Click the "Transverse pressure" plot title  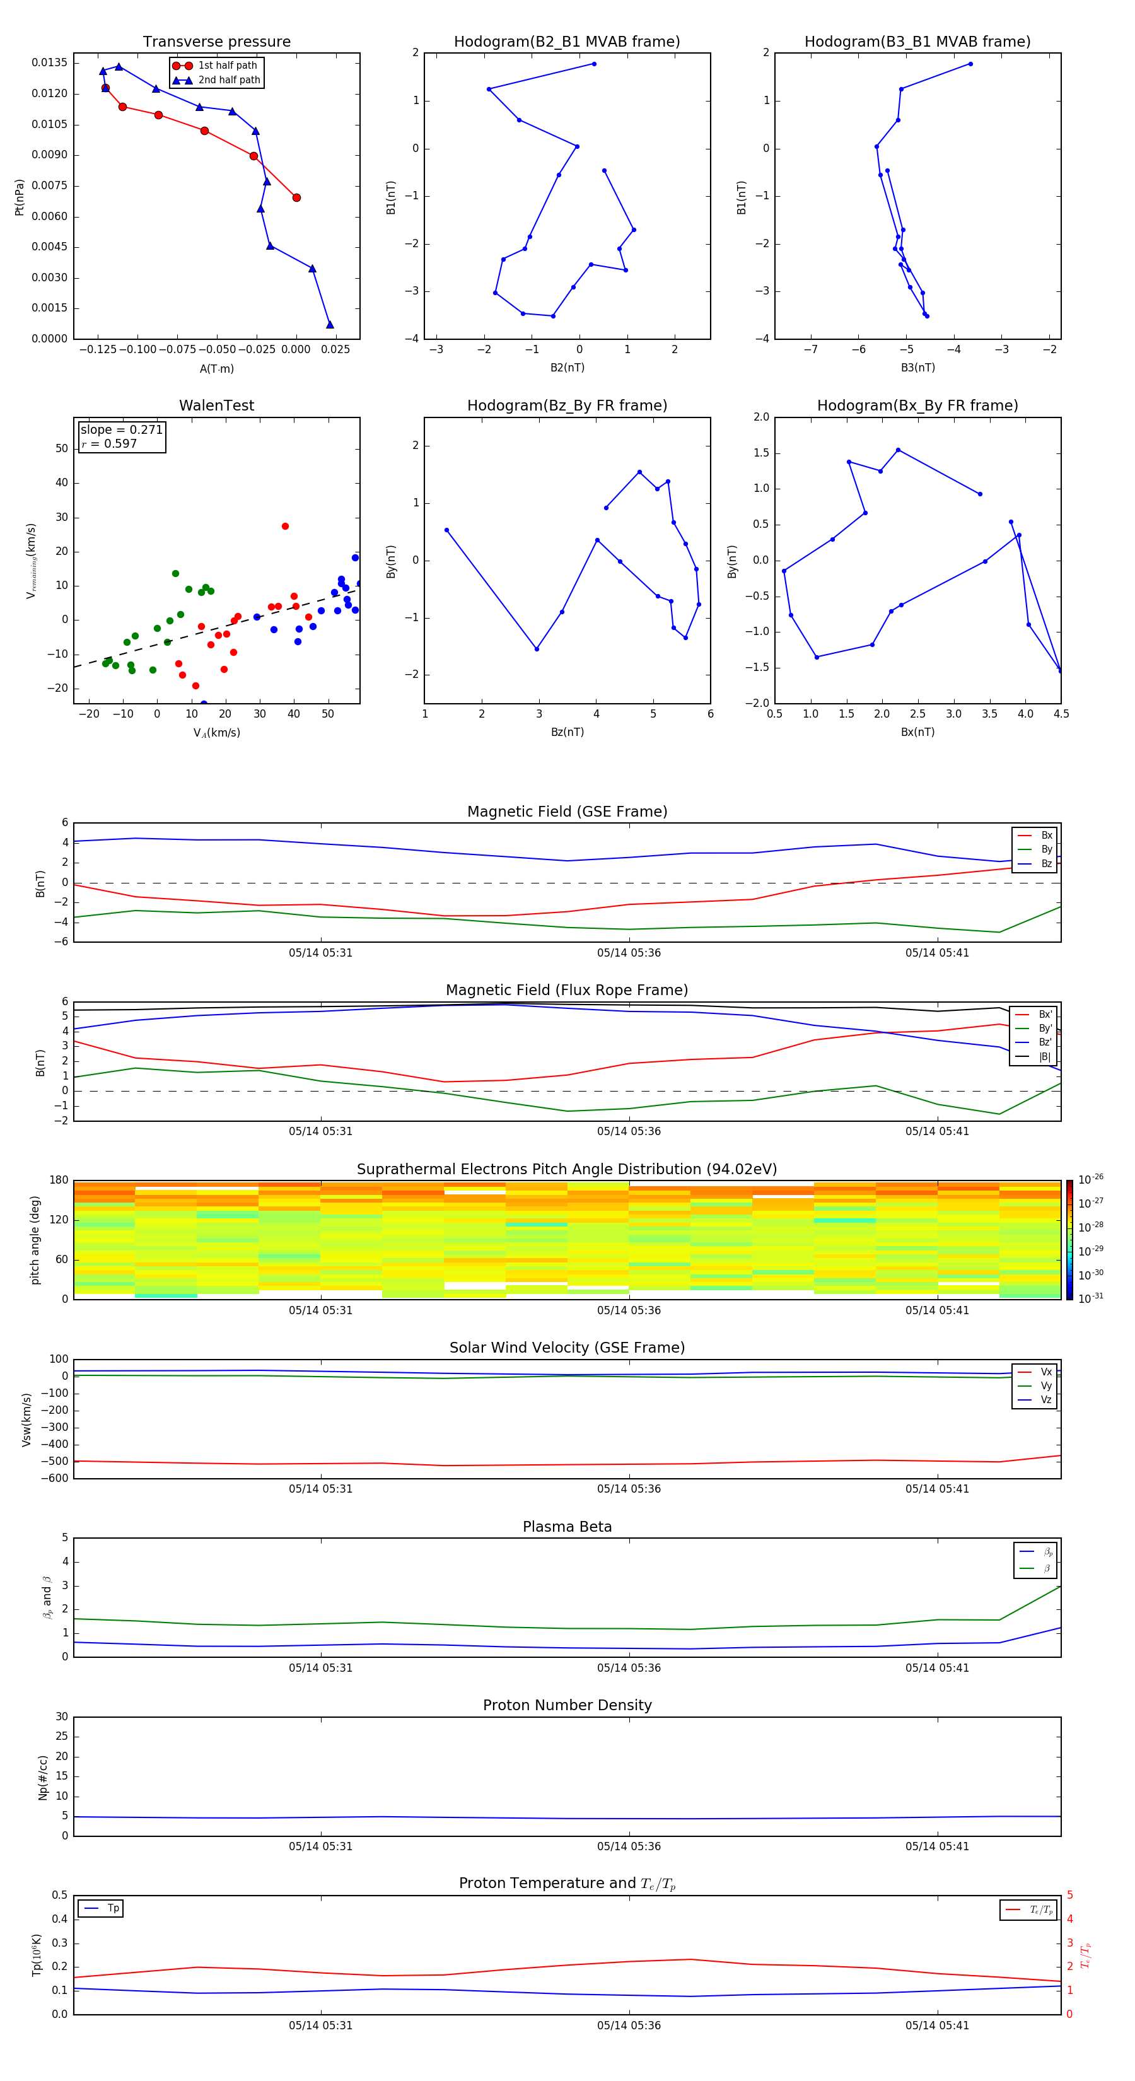[216, 42]
